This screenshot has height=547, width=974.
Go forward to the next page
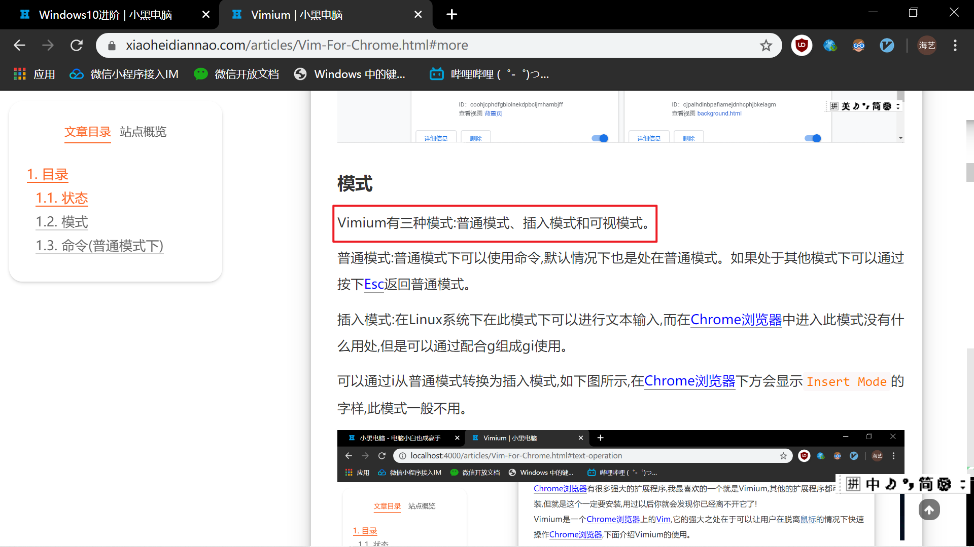click(48, 46)
